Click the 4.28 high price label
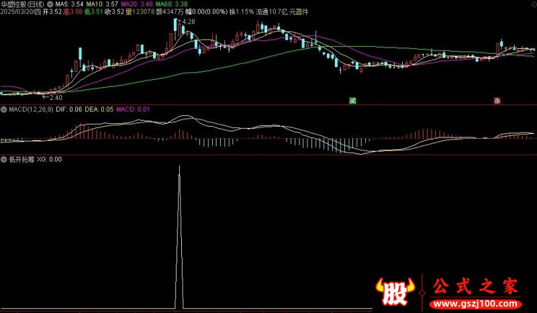The width and height of the screenshot is (537, 313). [189, 22]
